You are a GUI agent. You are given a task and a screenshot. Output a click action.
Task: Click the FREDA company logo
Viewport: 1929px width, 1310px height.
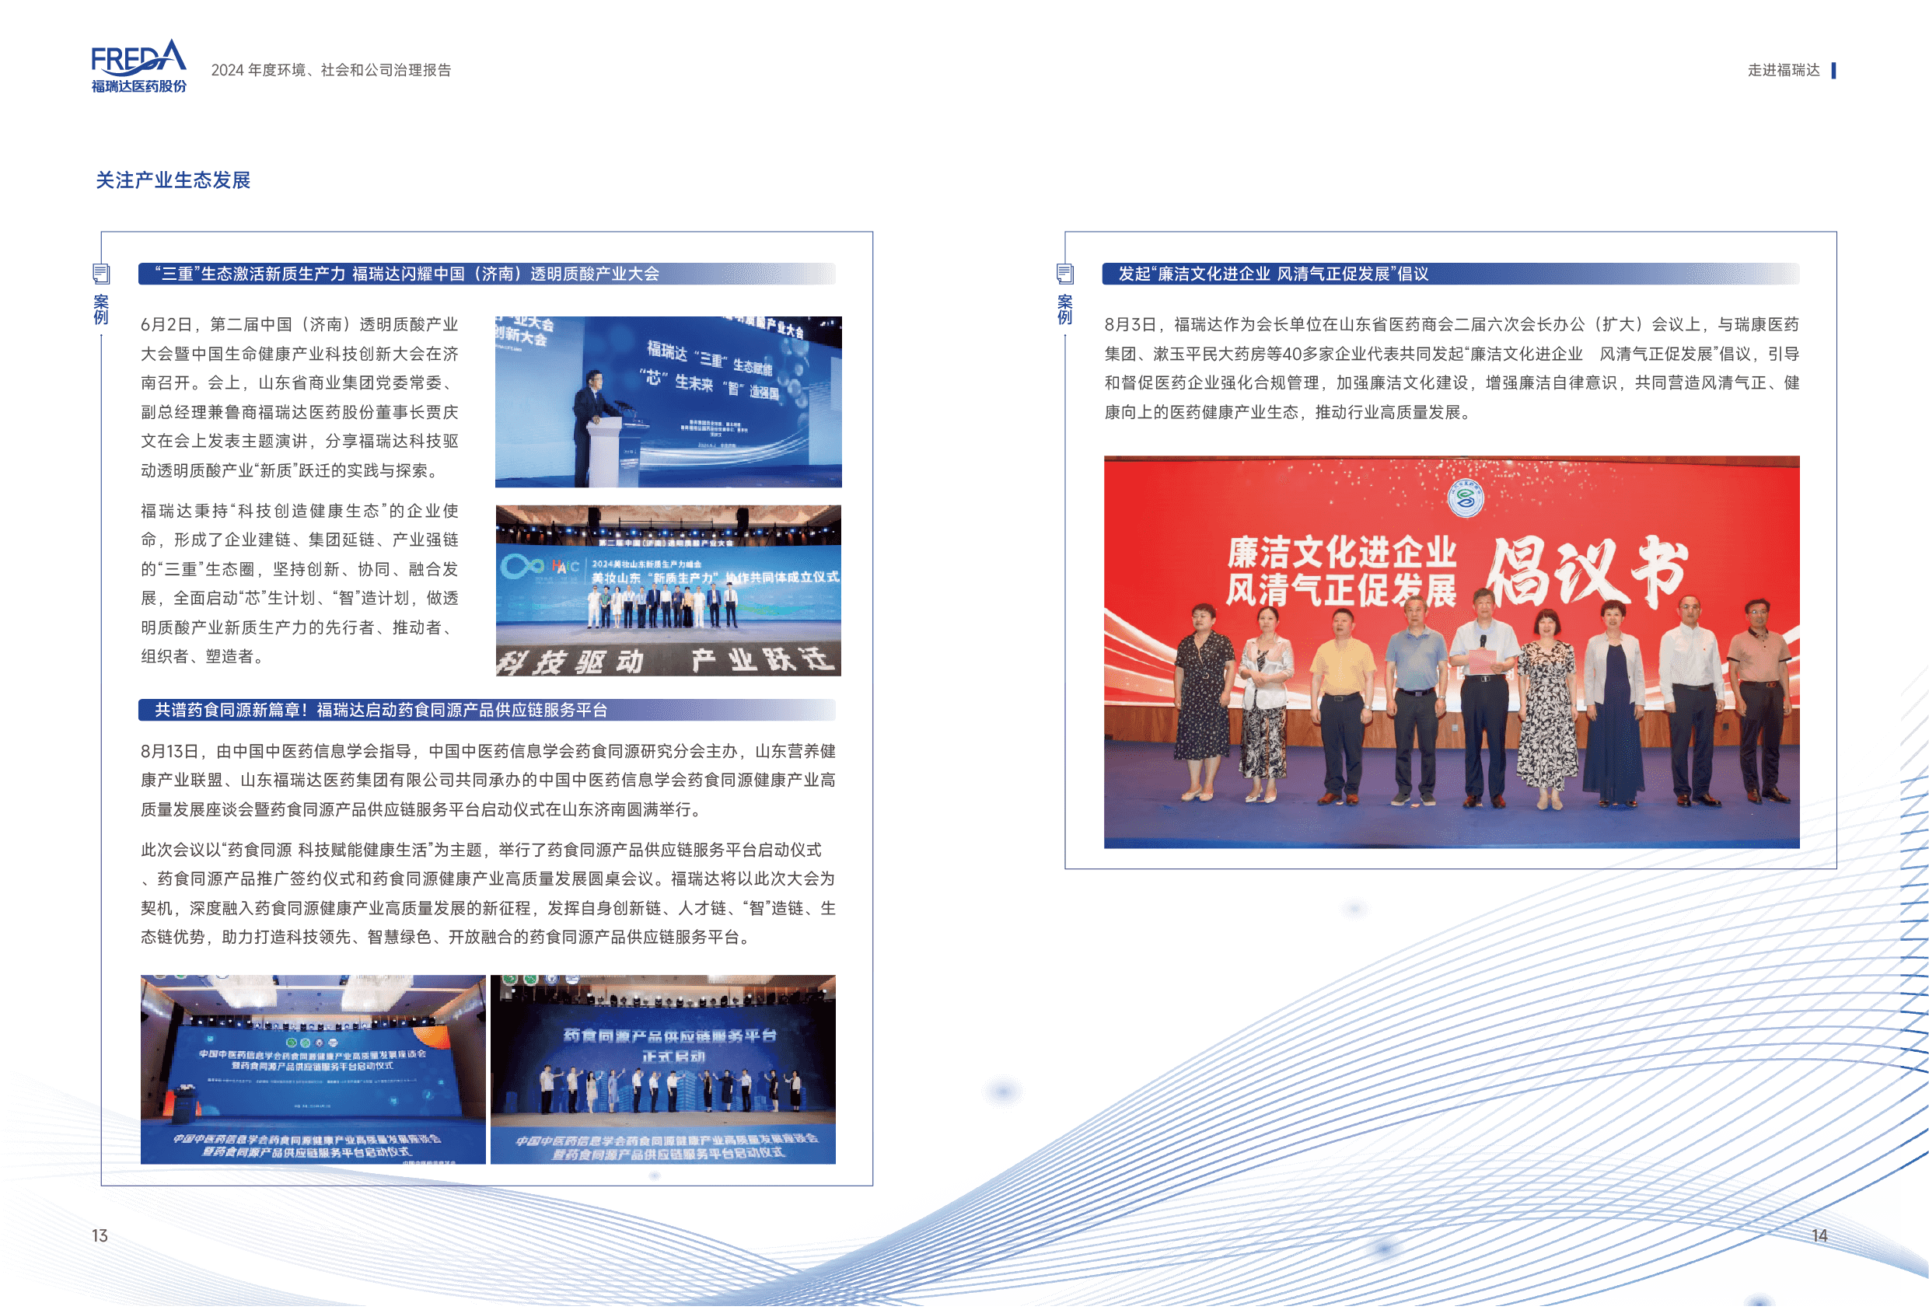[x=138, y=65]
